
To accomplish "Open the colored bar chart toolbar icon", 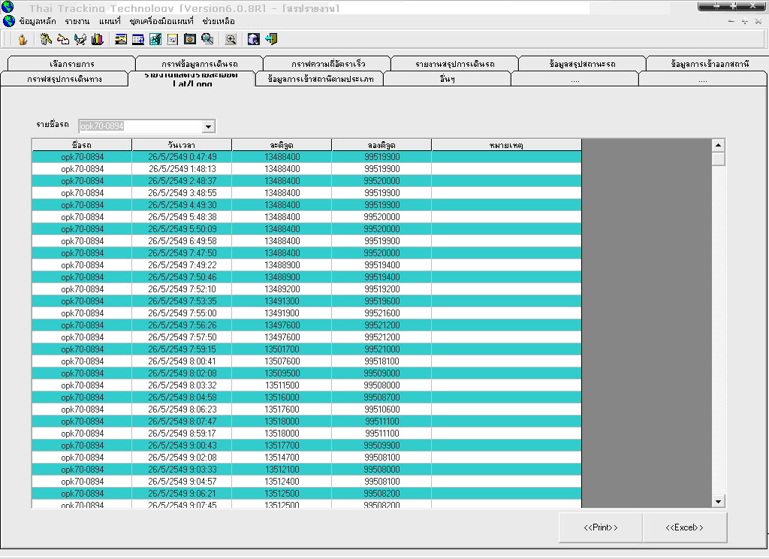I will click(97, 39).
